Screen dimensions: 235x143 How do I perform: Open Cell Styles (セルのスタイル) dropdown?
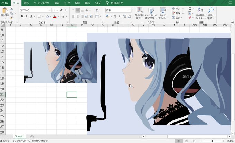[x=163, y=14]
